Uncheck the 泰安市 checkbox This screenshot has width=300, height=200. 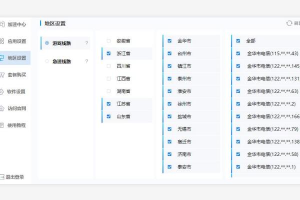(x=169, y=167)
